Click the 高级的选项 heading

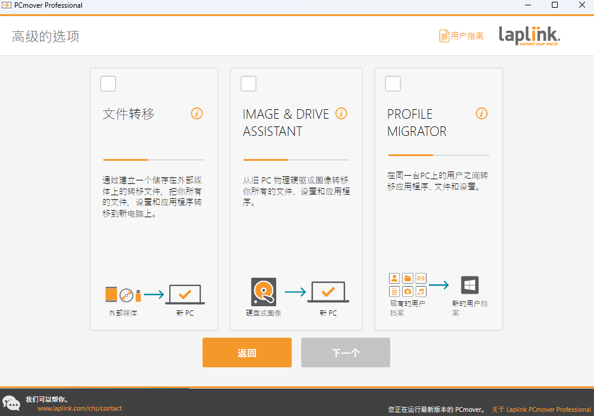point(46,36)
